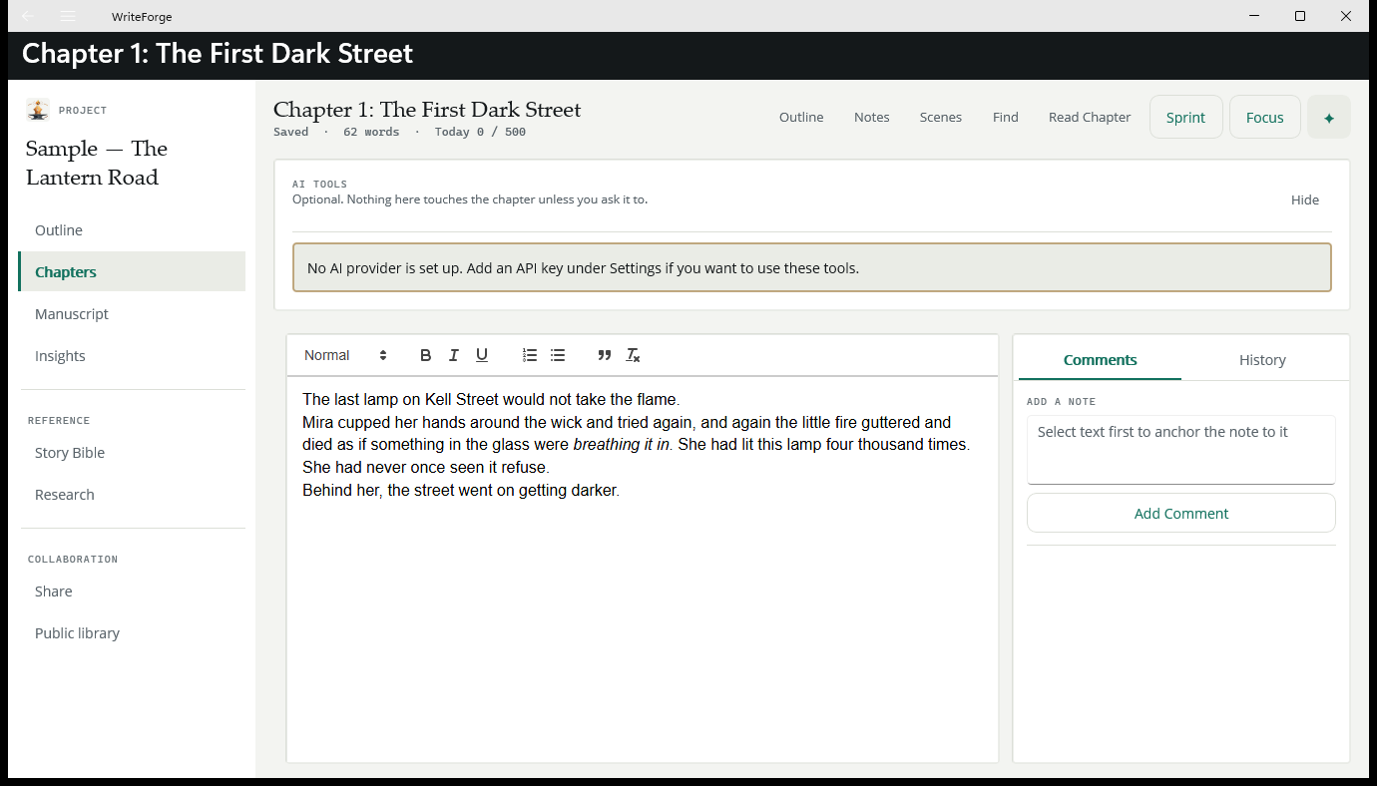Toggle italic formatting in editor toolbar
This screenshot has height=786, width=1377.
454,355
